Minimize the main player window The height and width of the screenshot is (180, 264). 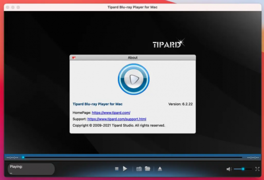13,7
